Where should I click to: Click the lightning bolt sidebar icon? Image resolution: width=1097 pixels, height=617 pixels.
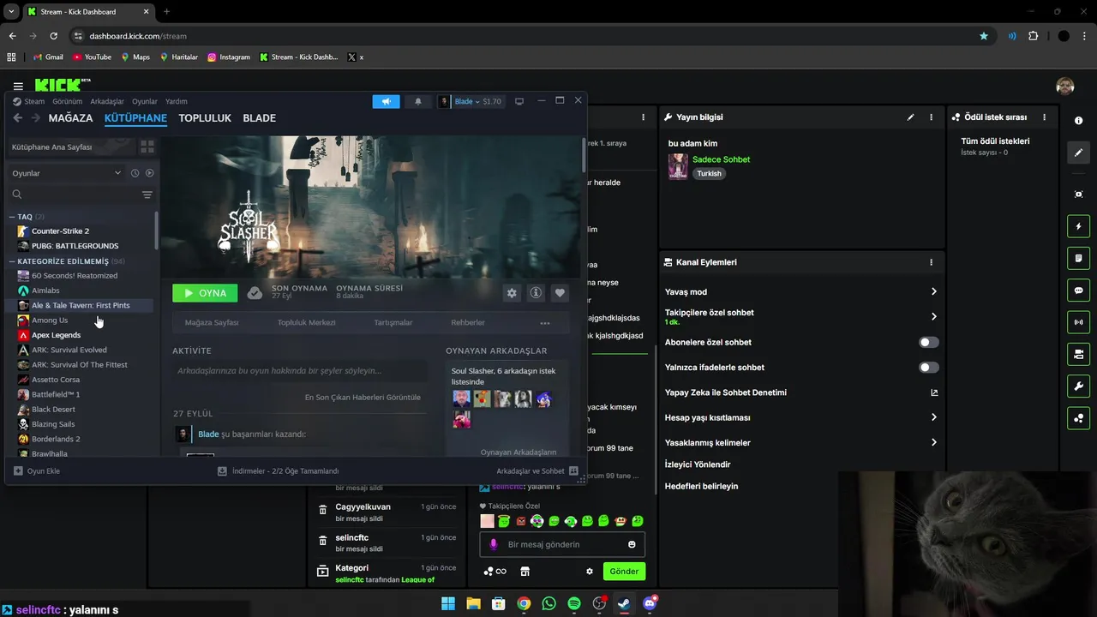pyautogui.click(x=1079, y=226)
